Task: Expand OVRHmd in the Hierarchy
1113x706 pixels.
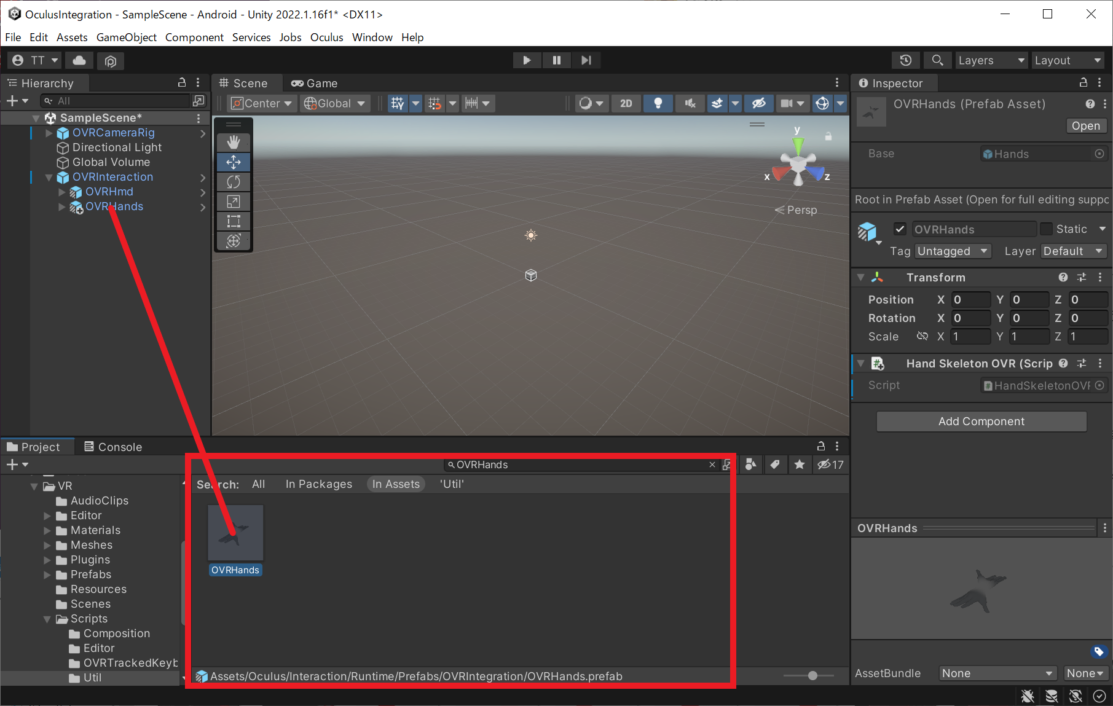Action: 61,192
